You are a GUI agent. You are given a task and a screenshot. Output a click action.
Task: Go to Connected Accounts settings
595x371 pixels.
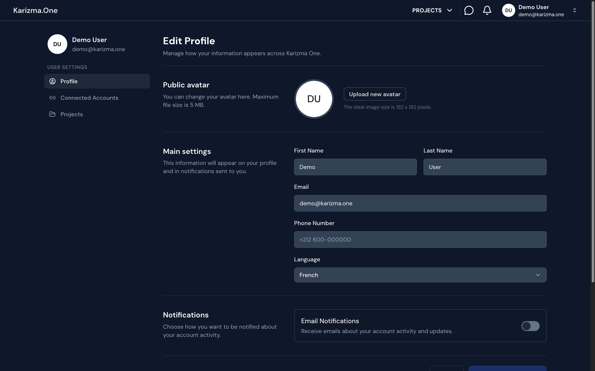pos(97,98)
